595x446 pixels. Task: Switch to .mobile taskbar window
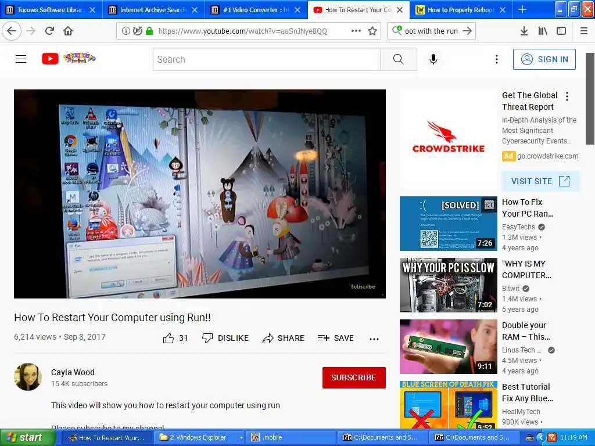point(291,438)
